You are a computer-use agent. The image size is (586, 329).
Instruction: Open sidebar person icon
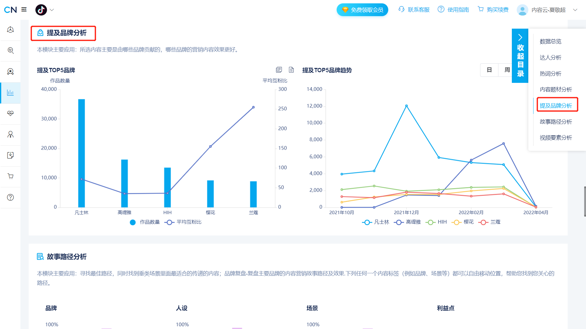[10, 134]
